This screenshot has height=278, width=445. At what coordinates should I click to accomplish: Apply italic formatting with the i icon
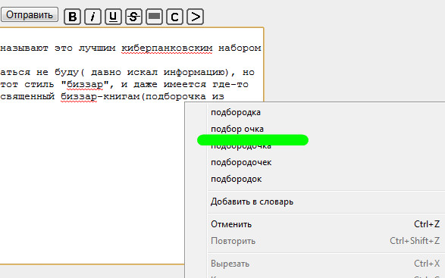[92, 17]
